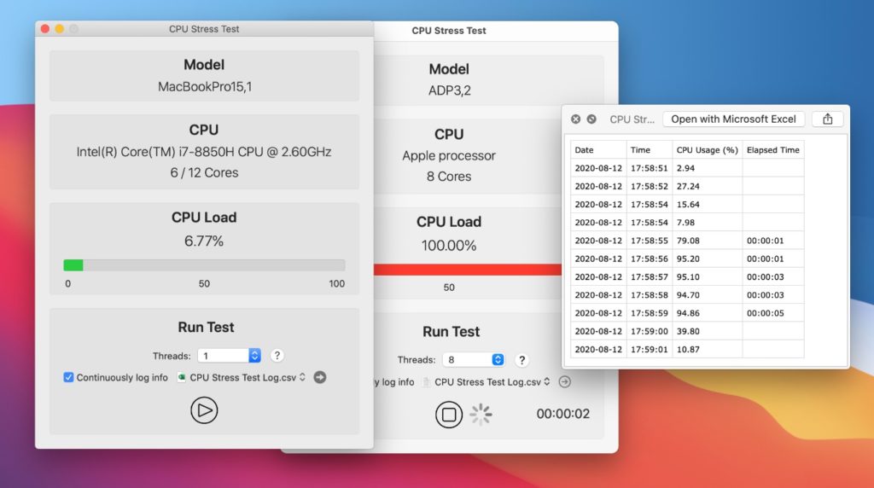Viewport: 874px width, 488px height.
Task: Reveal log file using arrow in the MacBookPro window
Action: 319,377
